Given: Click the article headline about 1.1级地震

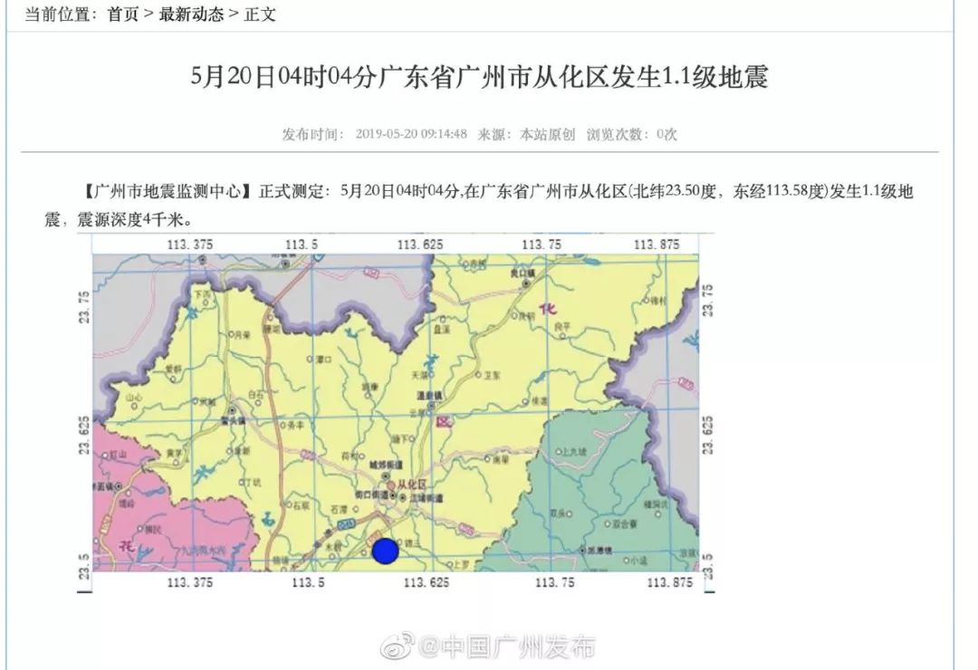Looking at the screenshot, I should (x=479, y=77).
